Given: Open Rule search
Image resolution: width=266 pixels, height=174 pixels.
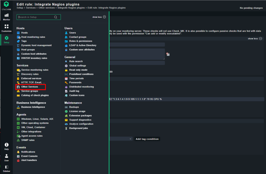Looking at the screenshot, I should click(x=76, y=61).
